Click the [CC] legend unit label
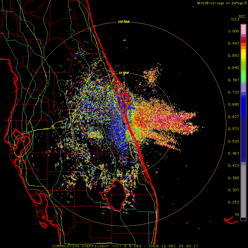The image size is (248, 248). point(235,19)
